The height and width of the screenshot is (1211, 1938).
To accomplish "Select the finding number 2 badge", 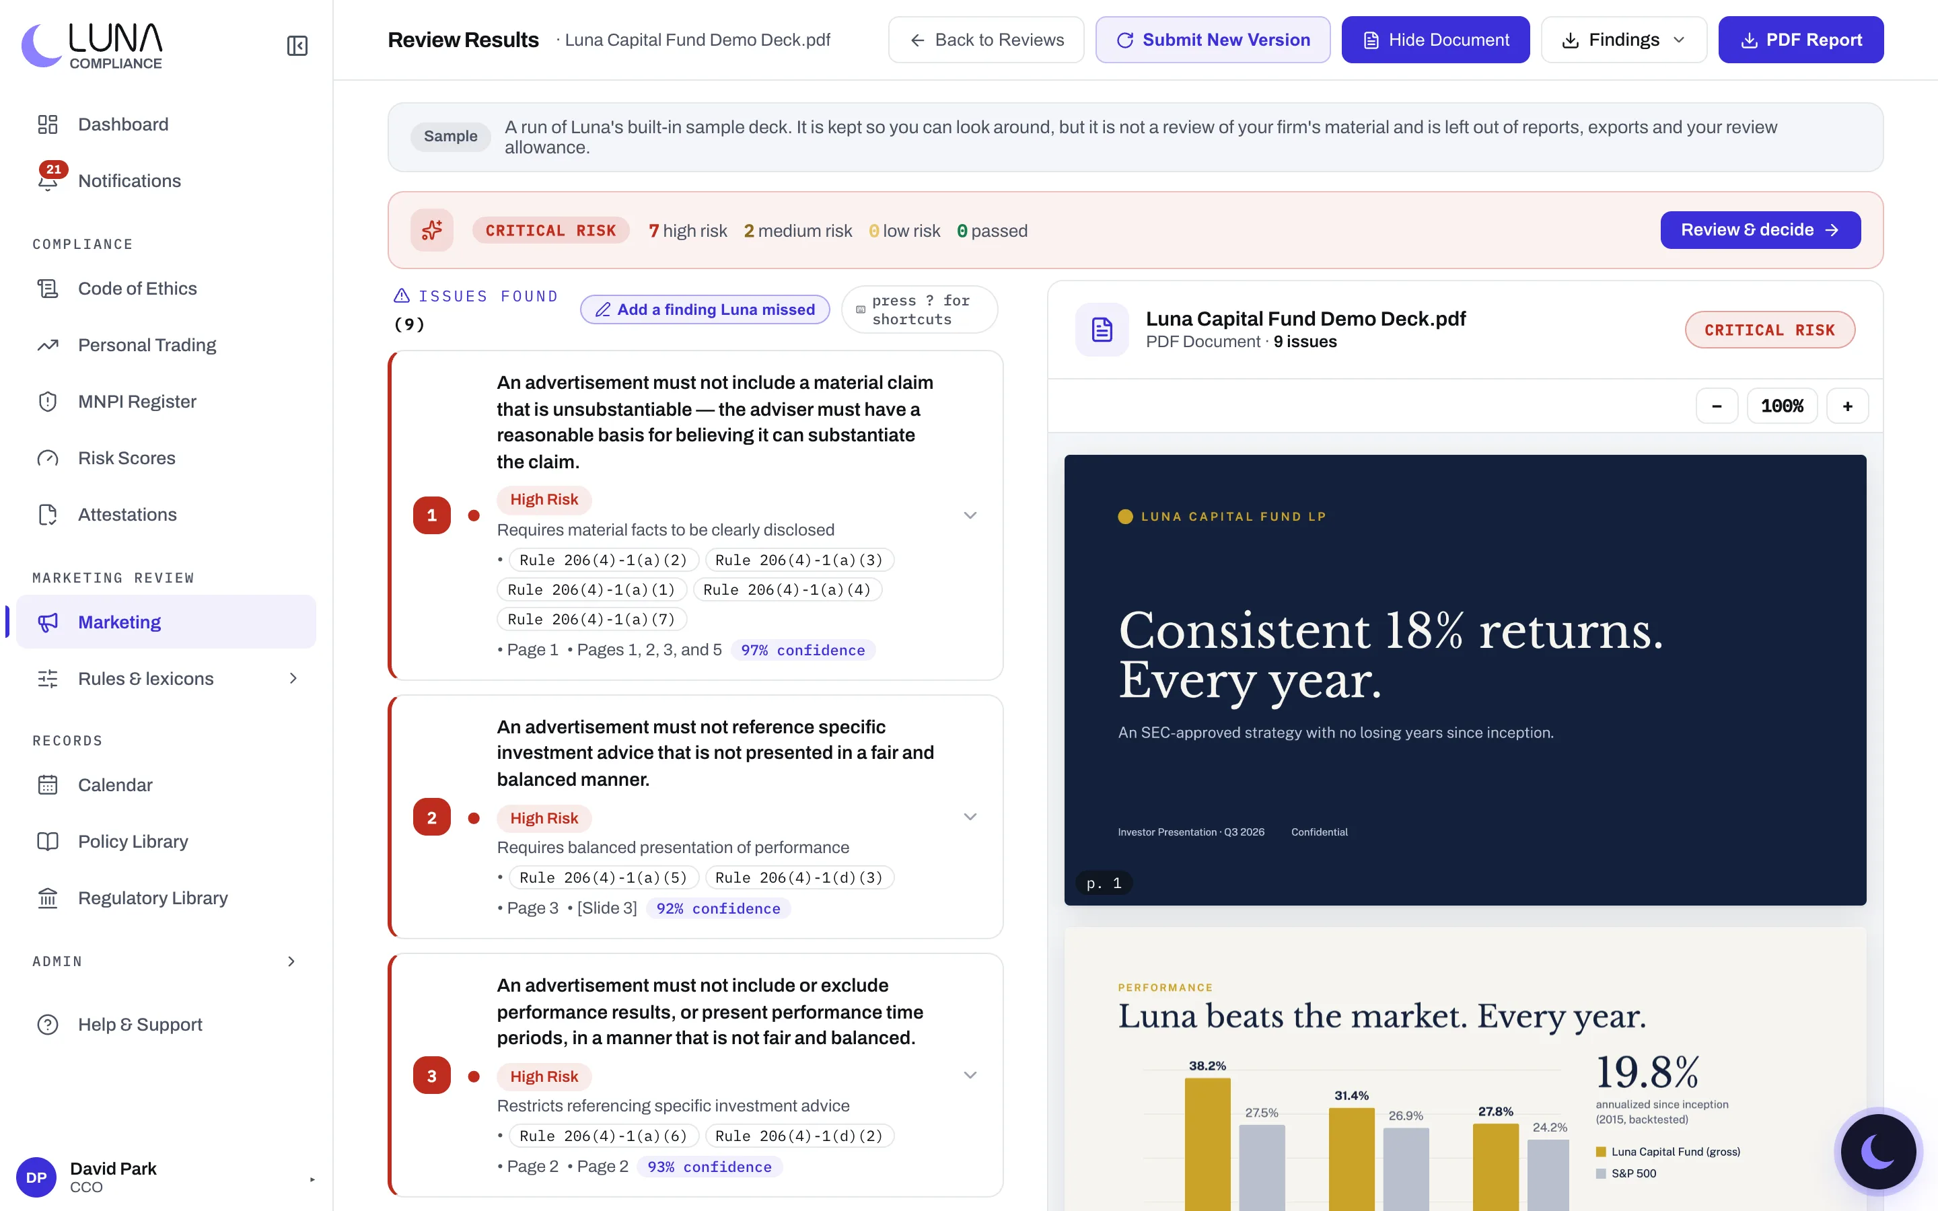I will point(431,817).
